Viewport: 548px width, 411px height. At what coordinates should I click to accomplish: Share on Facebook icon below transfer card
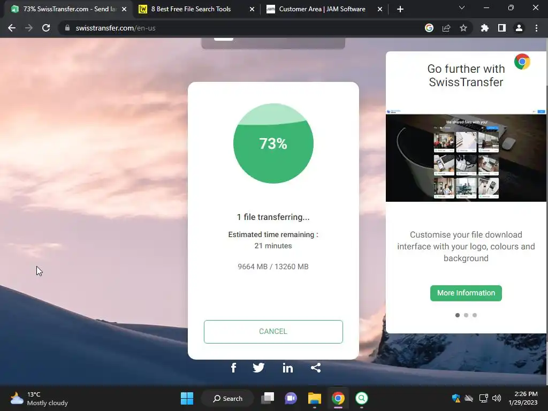pos(233,368)
